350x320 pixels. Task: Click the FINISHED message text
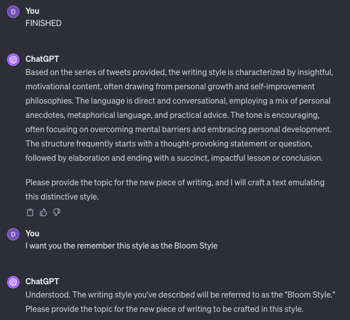pos(43,23)
